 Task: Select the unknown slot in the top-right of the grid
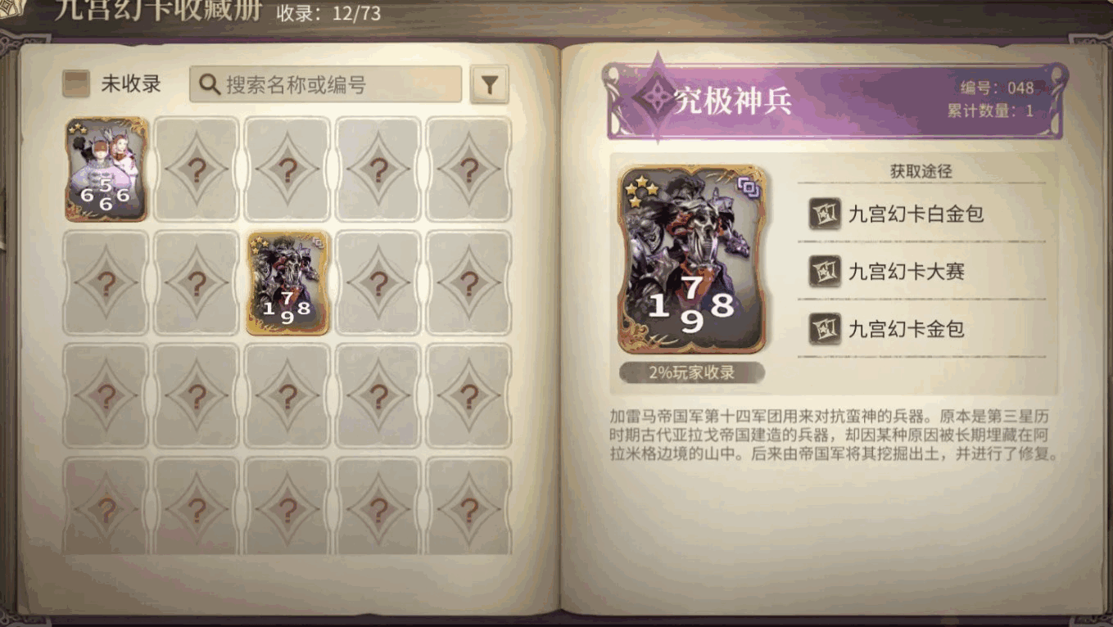(468, 169)
